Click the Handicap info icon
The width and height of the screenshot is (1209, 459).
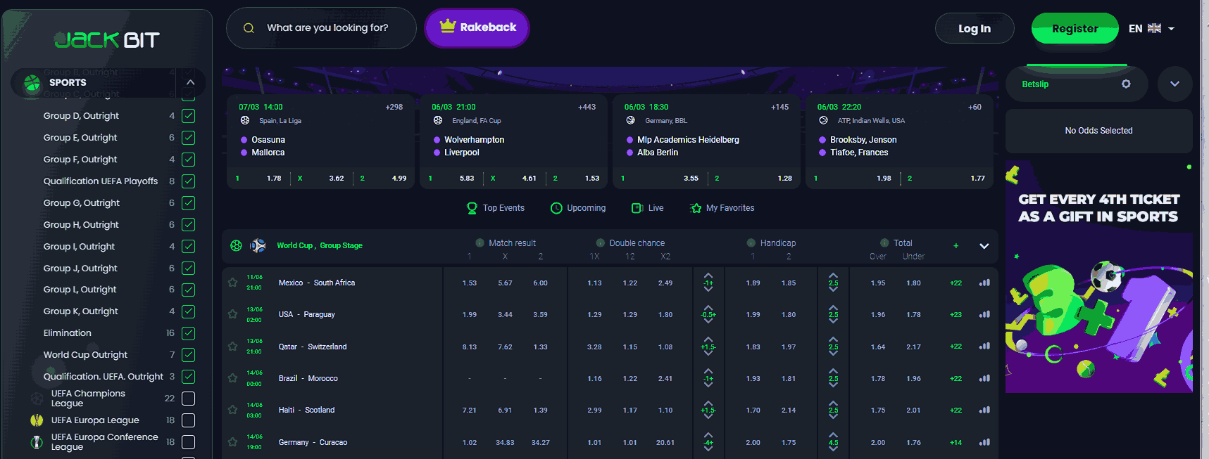pos(751,243)
